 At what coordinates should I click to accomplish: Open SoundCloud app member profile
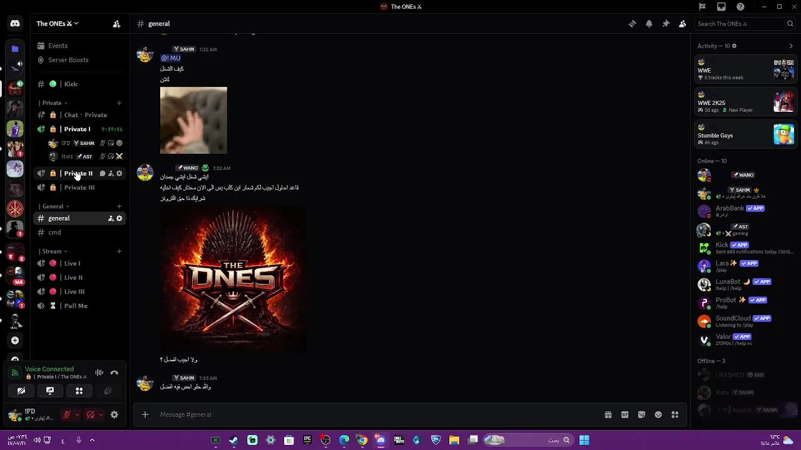(745, 321)
